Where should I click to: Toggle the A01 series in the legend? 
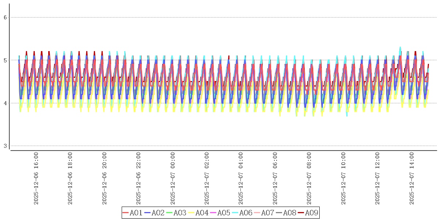point(136,213)
